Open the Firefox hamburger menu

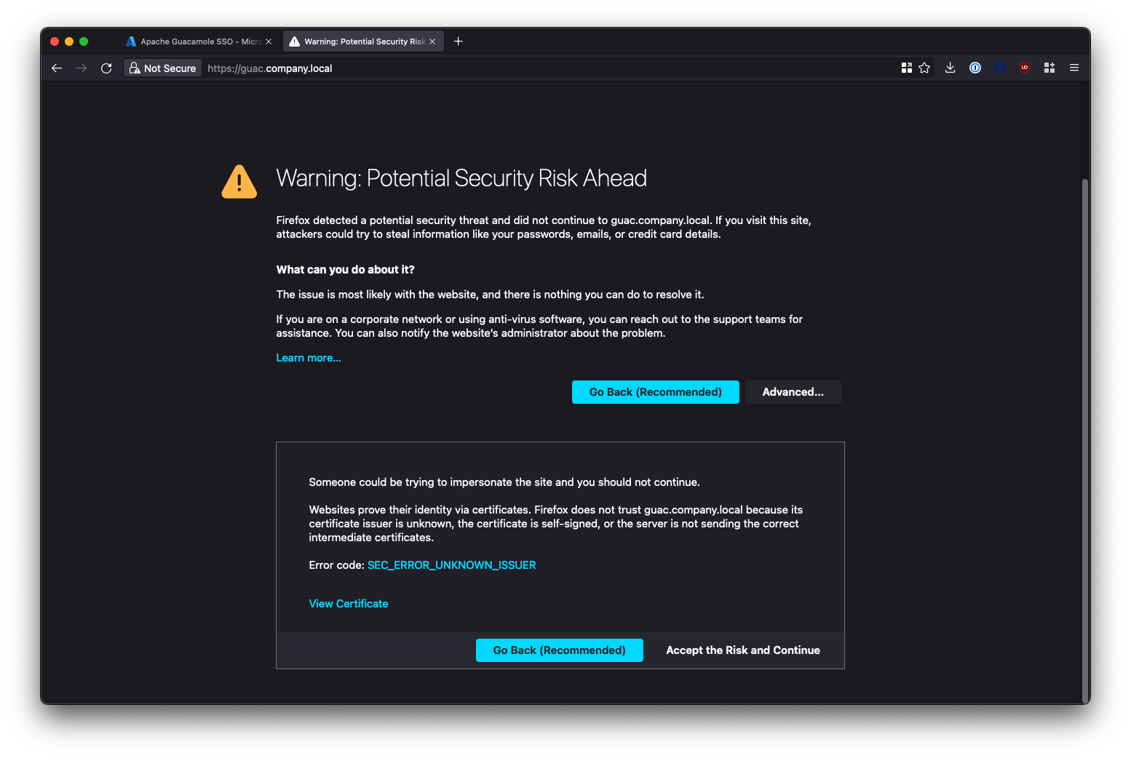1074,68
